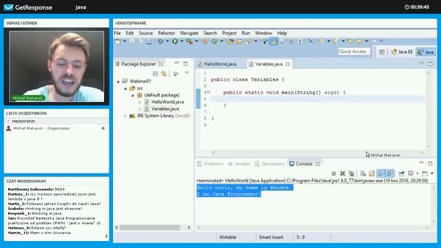The image size is (441, 248).
Task: Open the Project menu
Action: [229, 33]
